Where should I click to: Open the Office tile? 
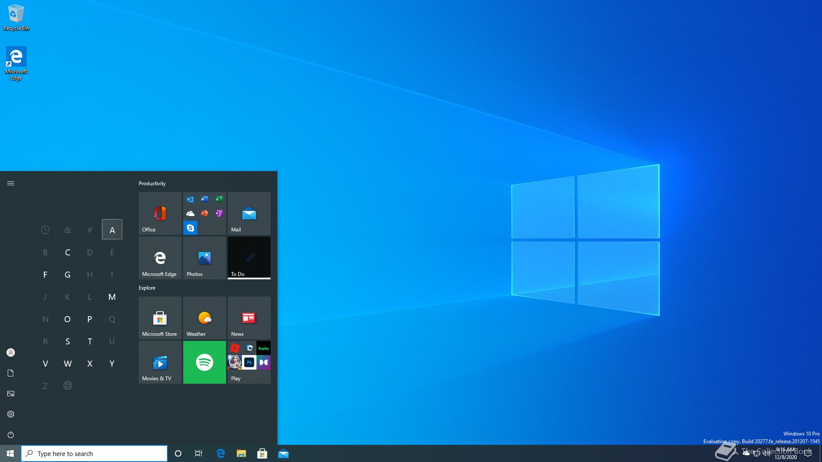click(160, 213)
